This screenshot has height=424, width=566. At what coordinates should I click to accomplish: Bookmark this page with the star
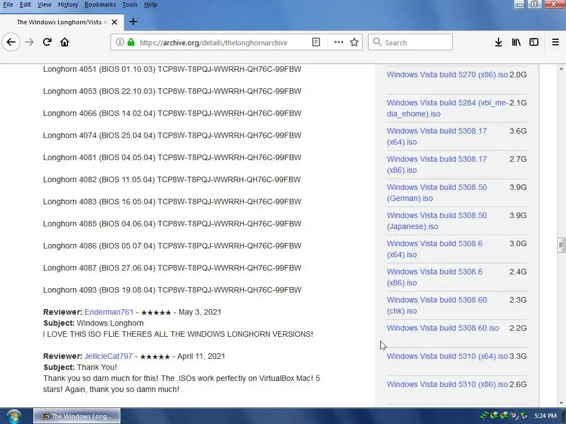coord(354,42)
